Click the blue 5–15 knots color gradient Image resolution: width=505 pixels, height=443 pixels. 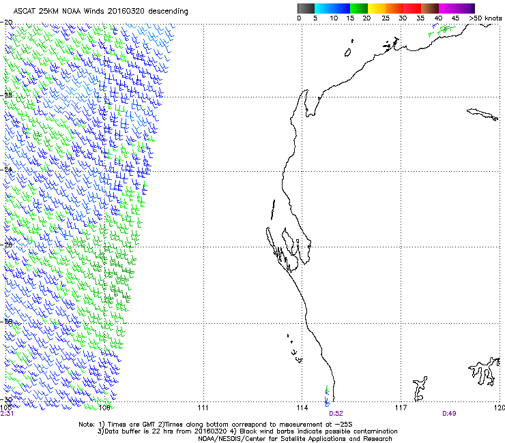pyautogui.click(x=332, y=8)
